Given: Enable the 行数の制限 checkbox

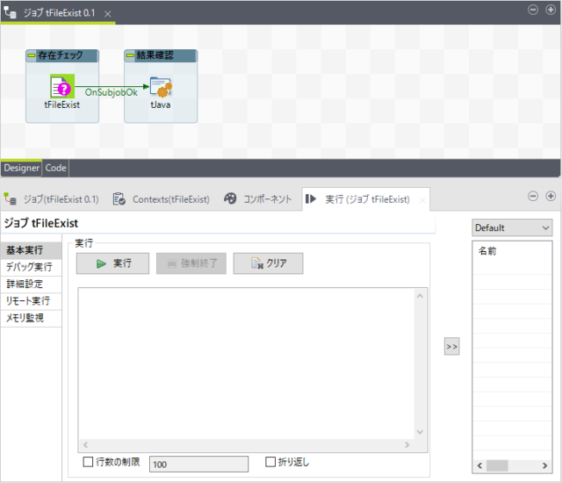Looking at the screenshot, I should pos(88,462).
